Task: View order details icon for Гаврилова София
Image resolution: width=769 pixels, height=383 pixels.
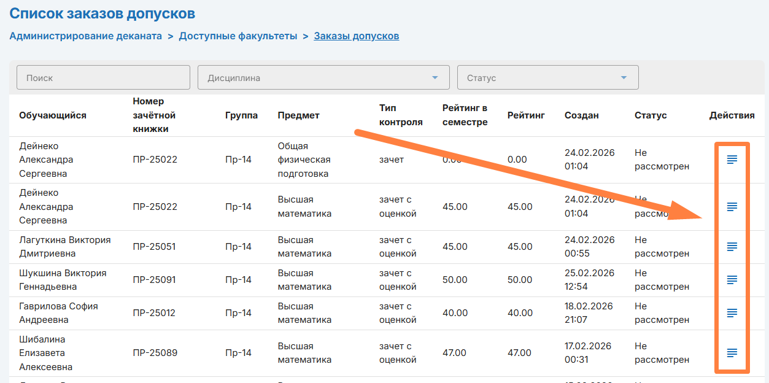Action: pyautogui.click(x=732, y=313)
